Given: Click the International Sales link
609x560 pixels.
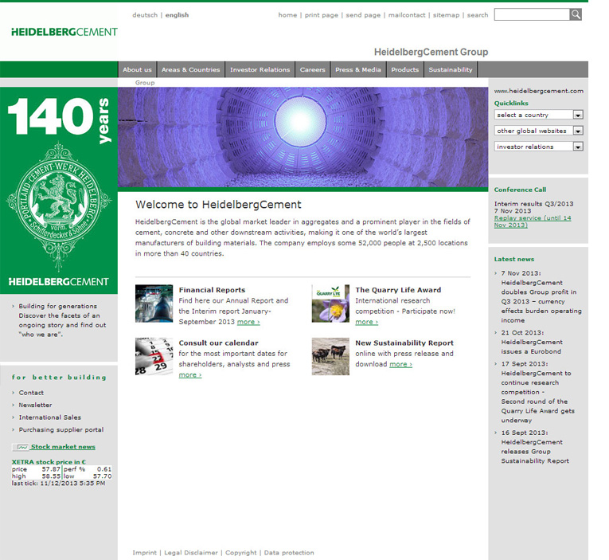Looking at the screenshot, I should coord(49,417).
